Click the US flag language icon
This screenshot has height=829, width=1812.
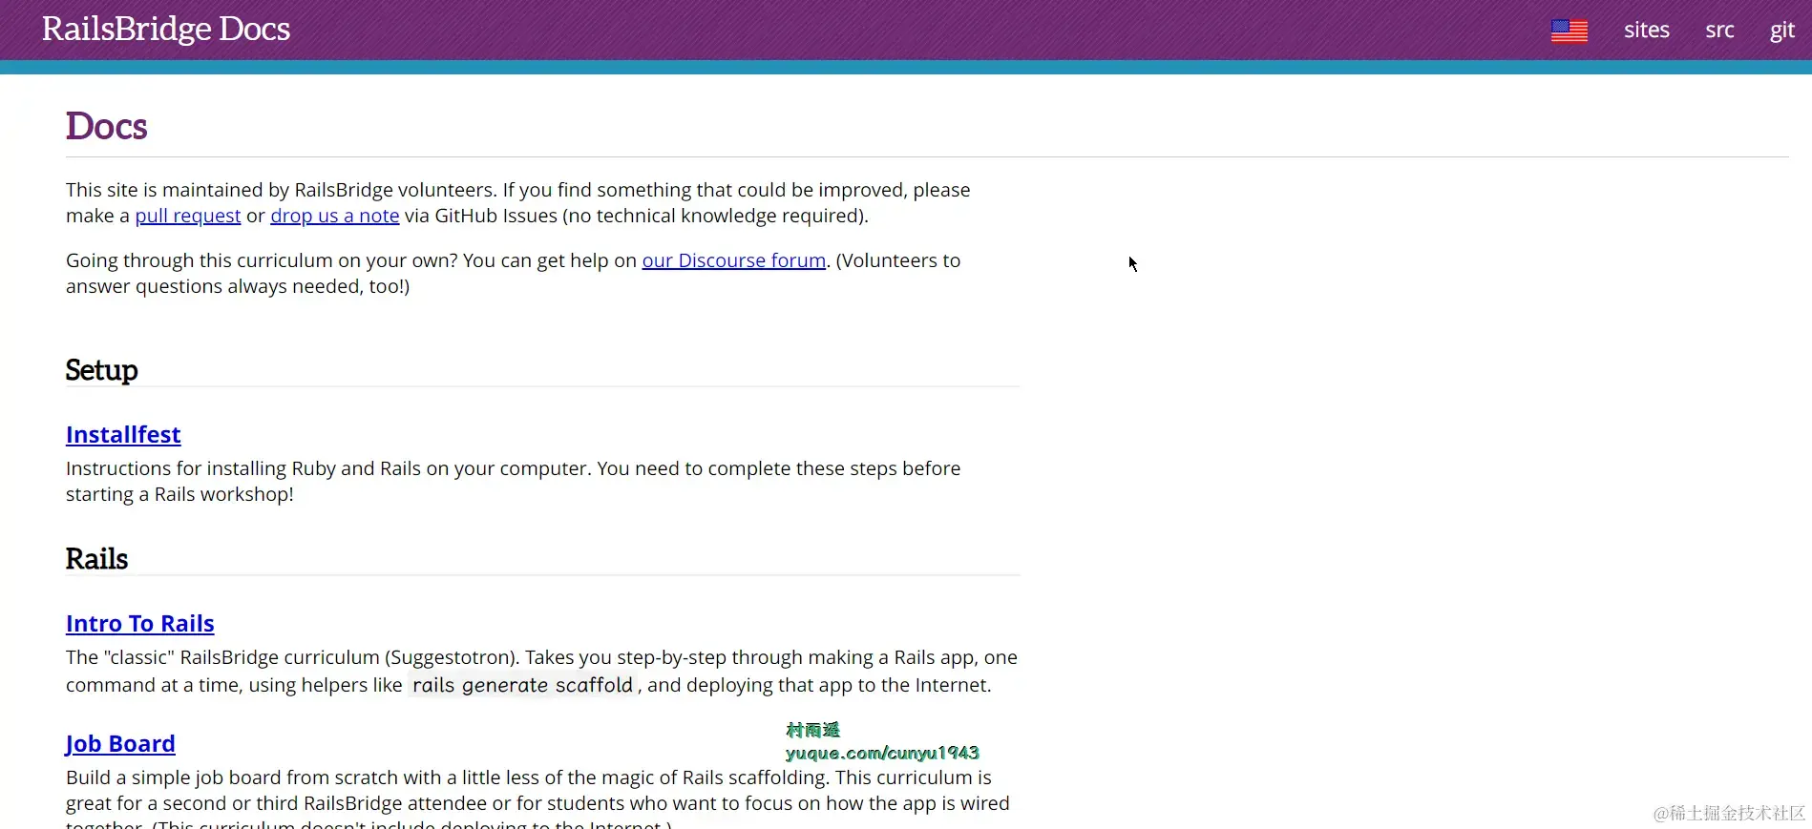pyautogui.click(x=1569, y=31)
